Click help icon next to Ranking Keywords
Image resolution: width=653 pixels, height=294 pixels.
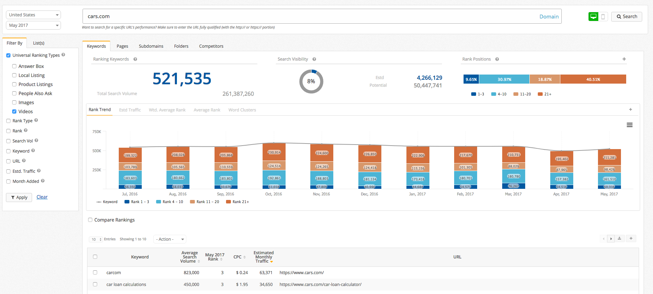[135, 59]
